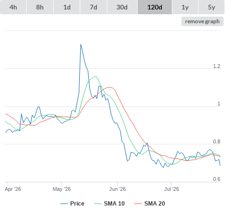Click the price spike peak in May

81,45
